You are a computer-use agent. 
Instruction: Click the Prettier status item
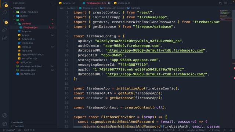pyautogui.click(x=215, y=130)
